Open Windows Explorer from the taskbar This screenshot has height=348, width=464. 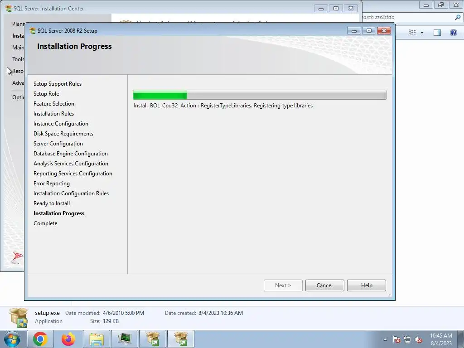click(97, 339)
